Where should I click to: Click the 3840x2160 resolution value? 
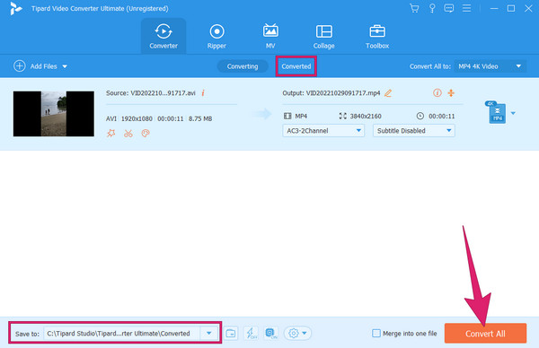click(x=366, y=116)
